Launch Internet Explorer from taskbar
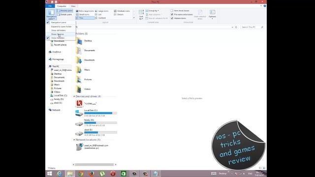 click(59, 174)
